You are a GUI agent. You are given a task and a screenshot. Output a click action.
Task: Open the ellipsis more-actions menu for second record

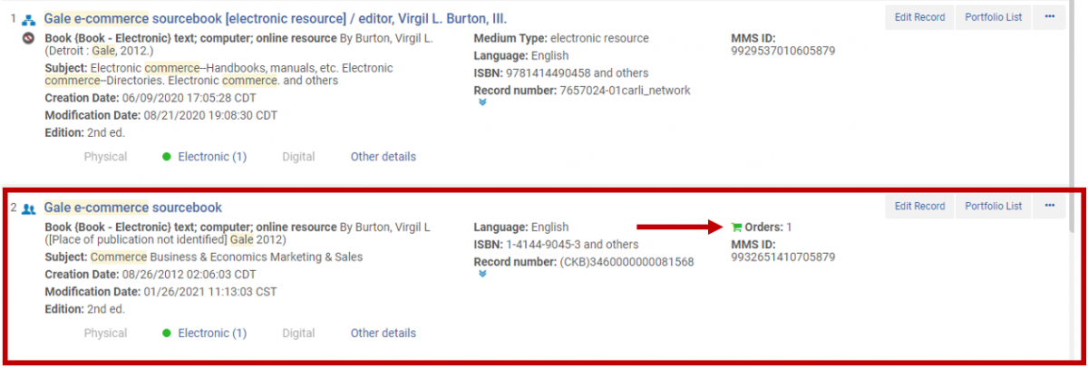[x=1050, y=207]
